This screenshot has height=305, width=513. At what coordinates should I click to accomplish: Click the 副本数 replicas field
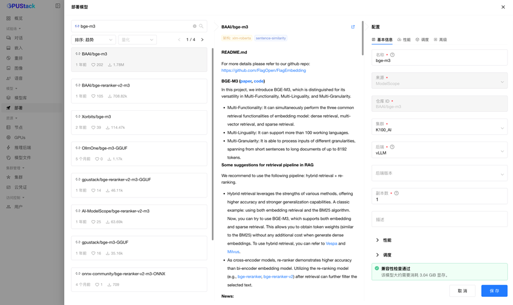tap(439, 196)
